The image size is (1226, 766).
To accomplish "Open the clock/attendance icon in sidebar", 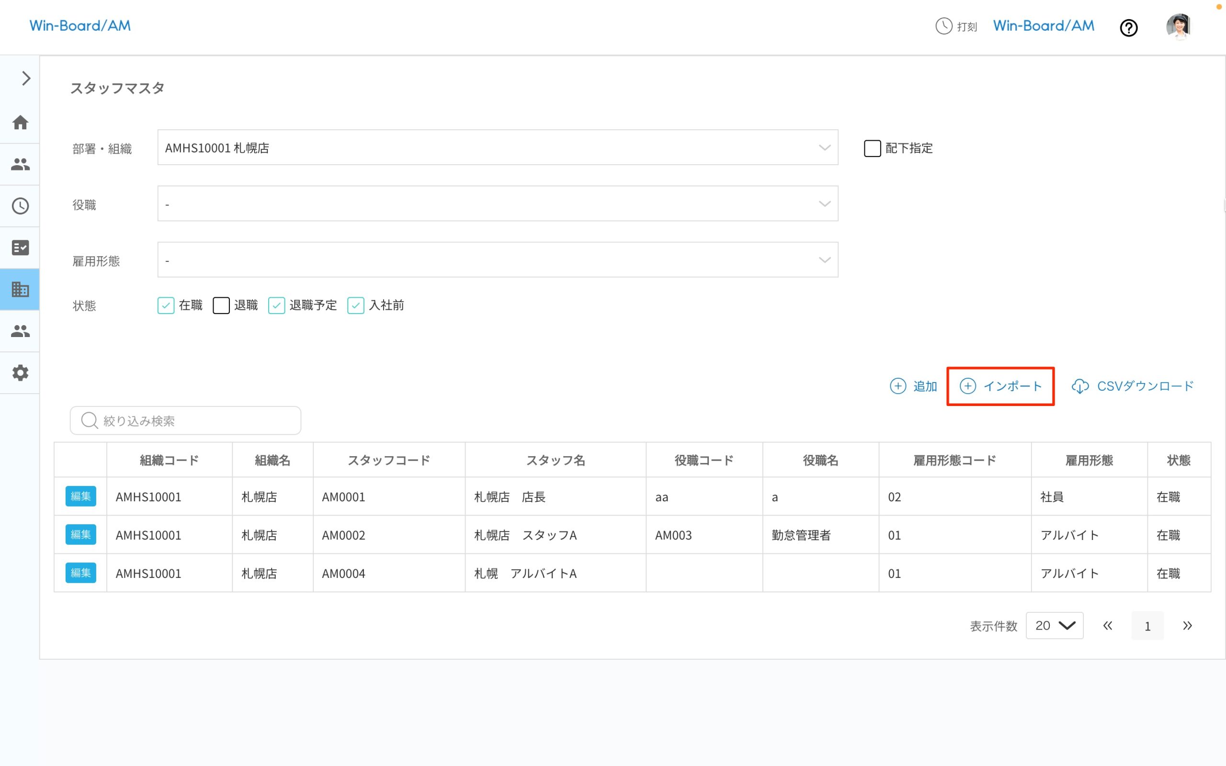I will [20, 206].
